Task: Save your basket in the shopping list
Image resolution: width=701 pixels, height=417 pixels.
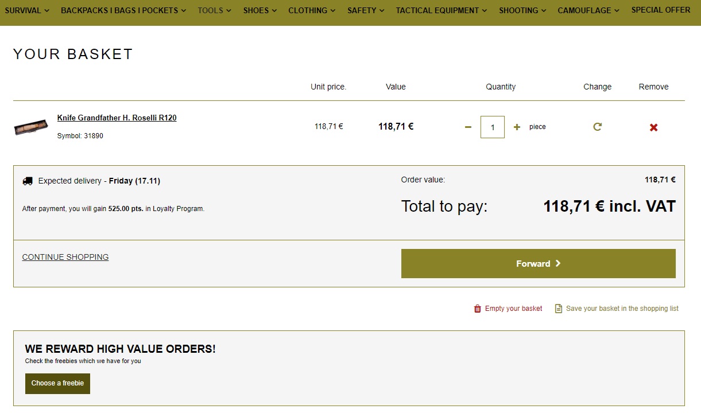Action: (622, 309)
